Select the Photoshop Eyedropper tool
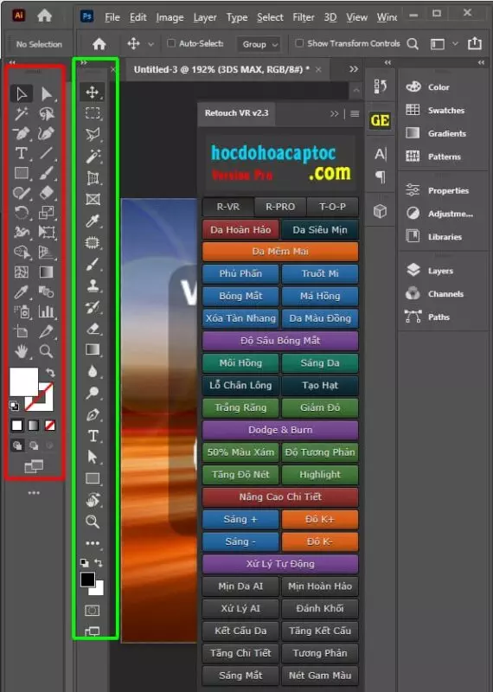 [93, 221]
